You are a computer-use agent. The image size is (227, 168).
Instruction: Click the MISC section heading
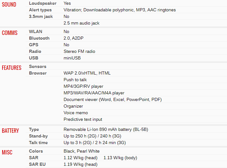[x=7, y=152]
